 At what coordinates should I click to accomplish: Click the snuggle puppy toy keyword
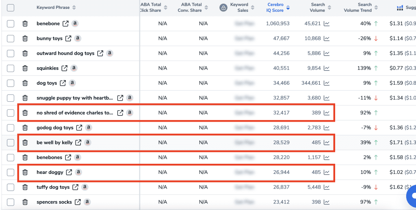75,98
